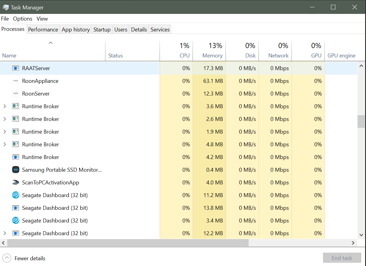Click the Task Manager title bar icon
366x266 pixels.
point(6,7)
